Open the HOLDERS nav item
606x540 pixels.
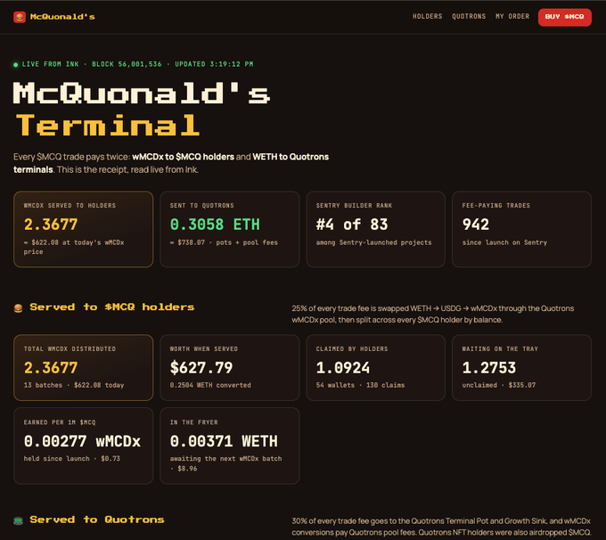(427, 17)
